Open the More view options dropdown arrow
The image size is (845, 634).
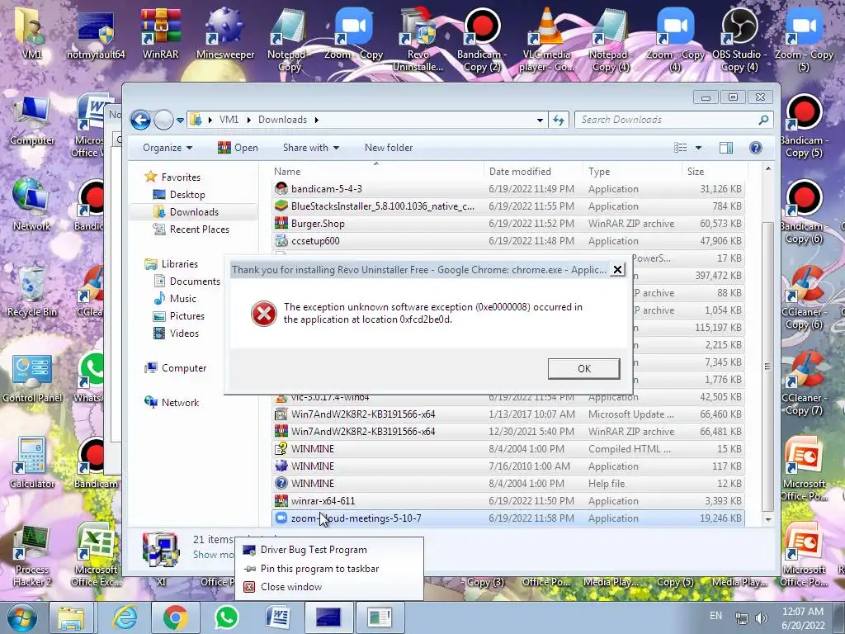coord(698,148)
